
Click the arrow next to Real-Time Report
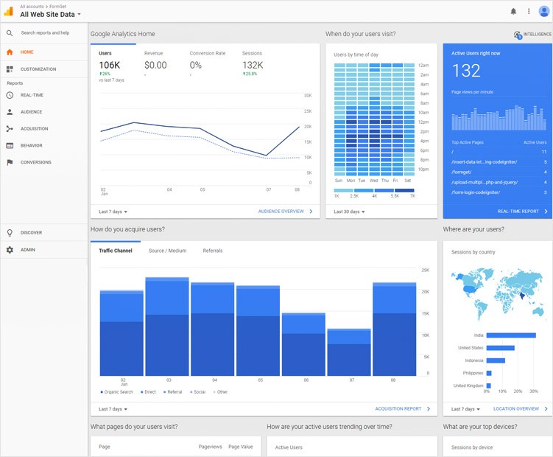[546, 212]
